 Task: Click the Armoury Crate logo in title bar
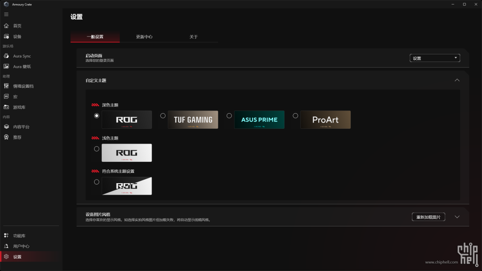(x=6, y=4)
